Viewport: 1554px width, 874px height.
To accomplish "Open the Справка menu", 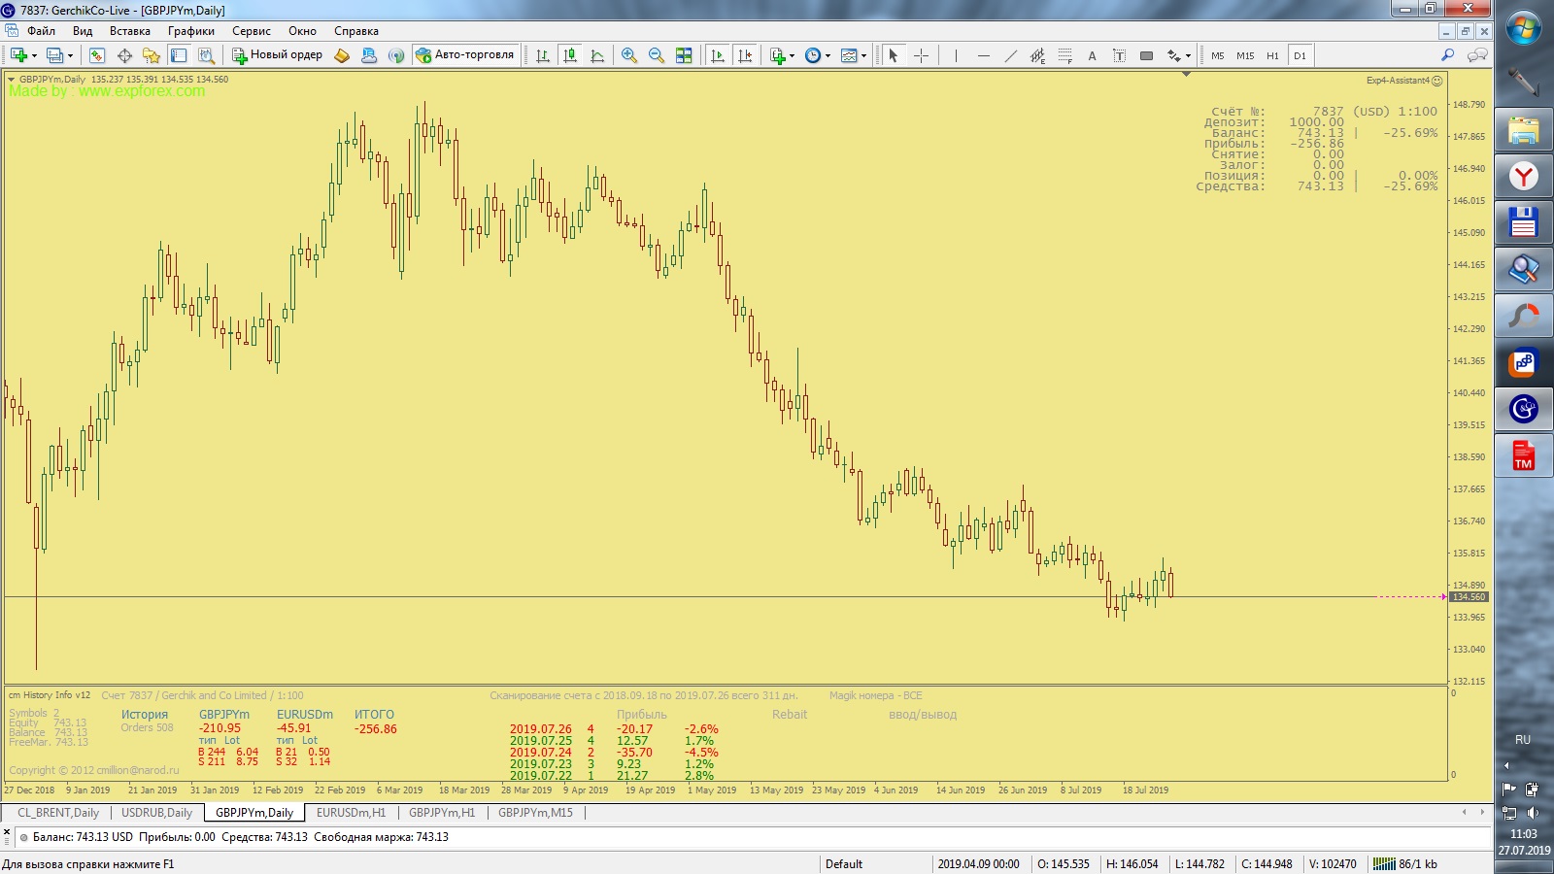I will point(356,31).
